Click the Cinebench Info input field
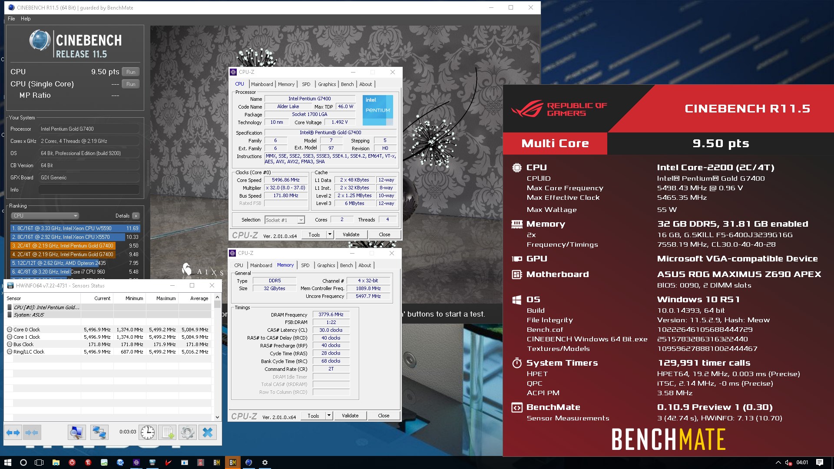Viewport: 834px width, 469px height. [x=89, y=190]
